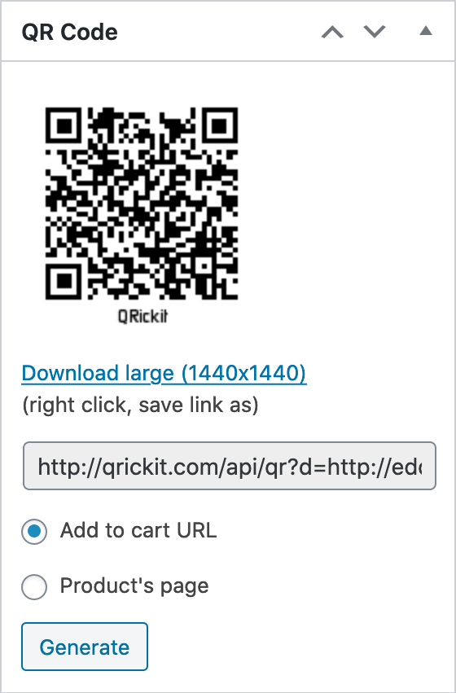Click the small alignment square inside the QR code
This screenshot has height=693, width=456.
pyautogui.click(x=203, y=265)
